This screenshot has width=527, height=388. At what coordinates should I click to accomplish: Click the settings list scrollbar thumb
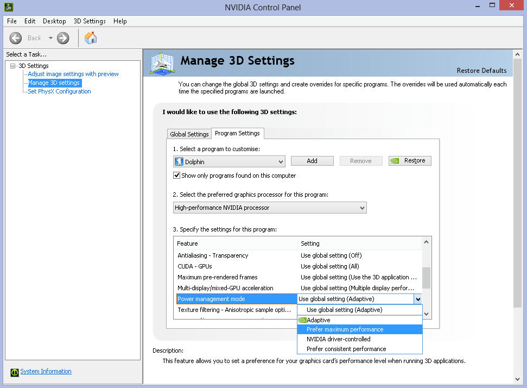(x=426, y=278)
